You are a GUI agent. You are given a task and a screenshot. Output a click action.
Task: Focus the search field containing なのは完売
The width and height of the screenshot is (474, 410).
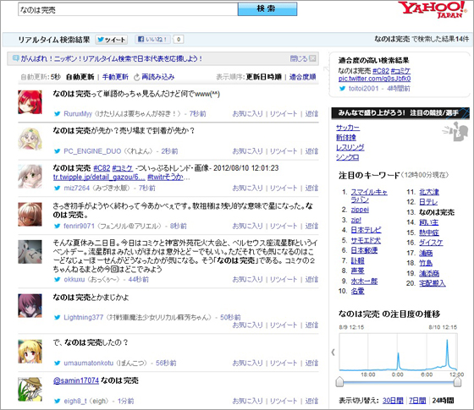click(128, 9)
